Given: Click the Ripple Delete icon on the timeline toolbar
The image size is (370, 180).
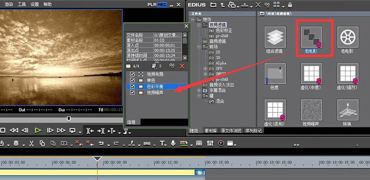Looking at the screenshot, I should tap(90, 143).
